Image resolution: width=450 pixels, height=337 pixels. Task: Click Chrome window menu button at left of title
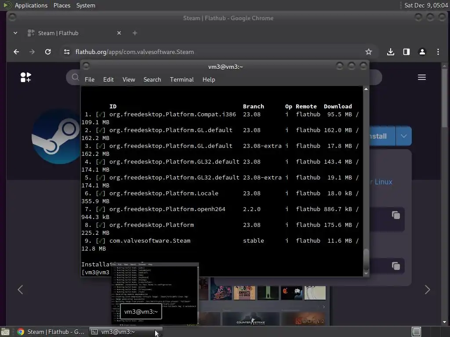tap(12, 17)
